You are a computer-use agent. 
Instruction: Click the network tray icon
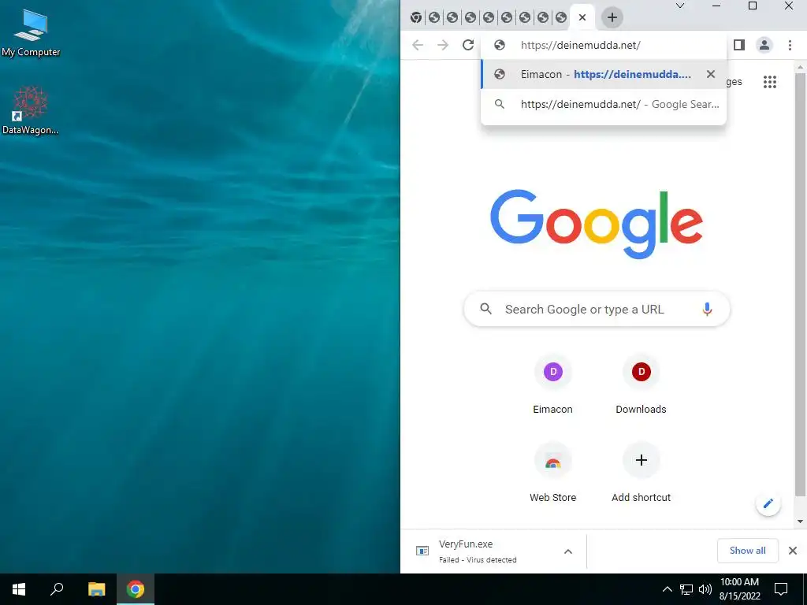point(686,589)
